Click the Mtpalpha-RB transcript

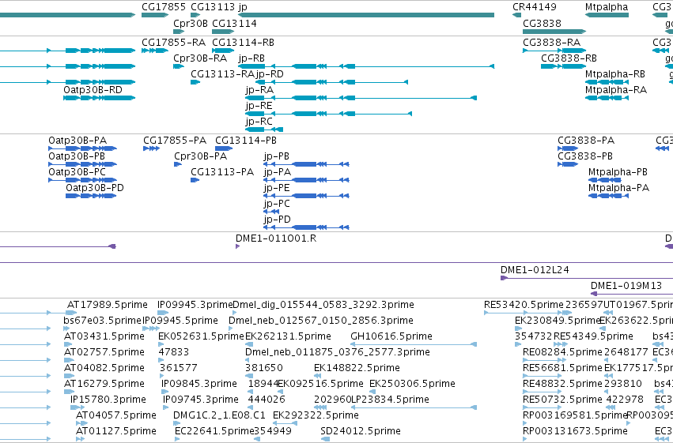click(x=607, y=82)
